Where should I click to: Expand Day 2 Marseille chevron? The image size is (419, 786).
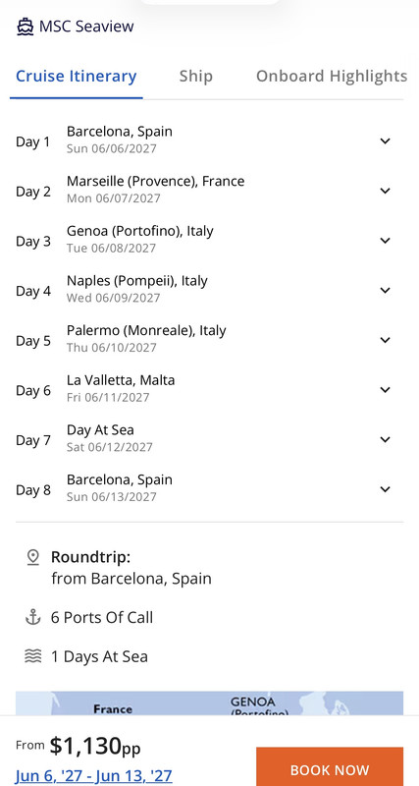point(385,191)
